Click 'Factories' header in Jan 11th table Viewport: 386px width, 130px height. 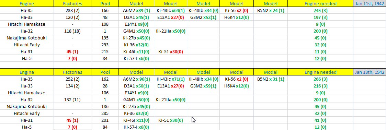pos(72,4)
